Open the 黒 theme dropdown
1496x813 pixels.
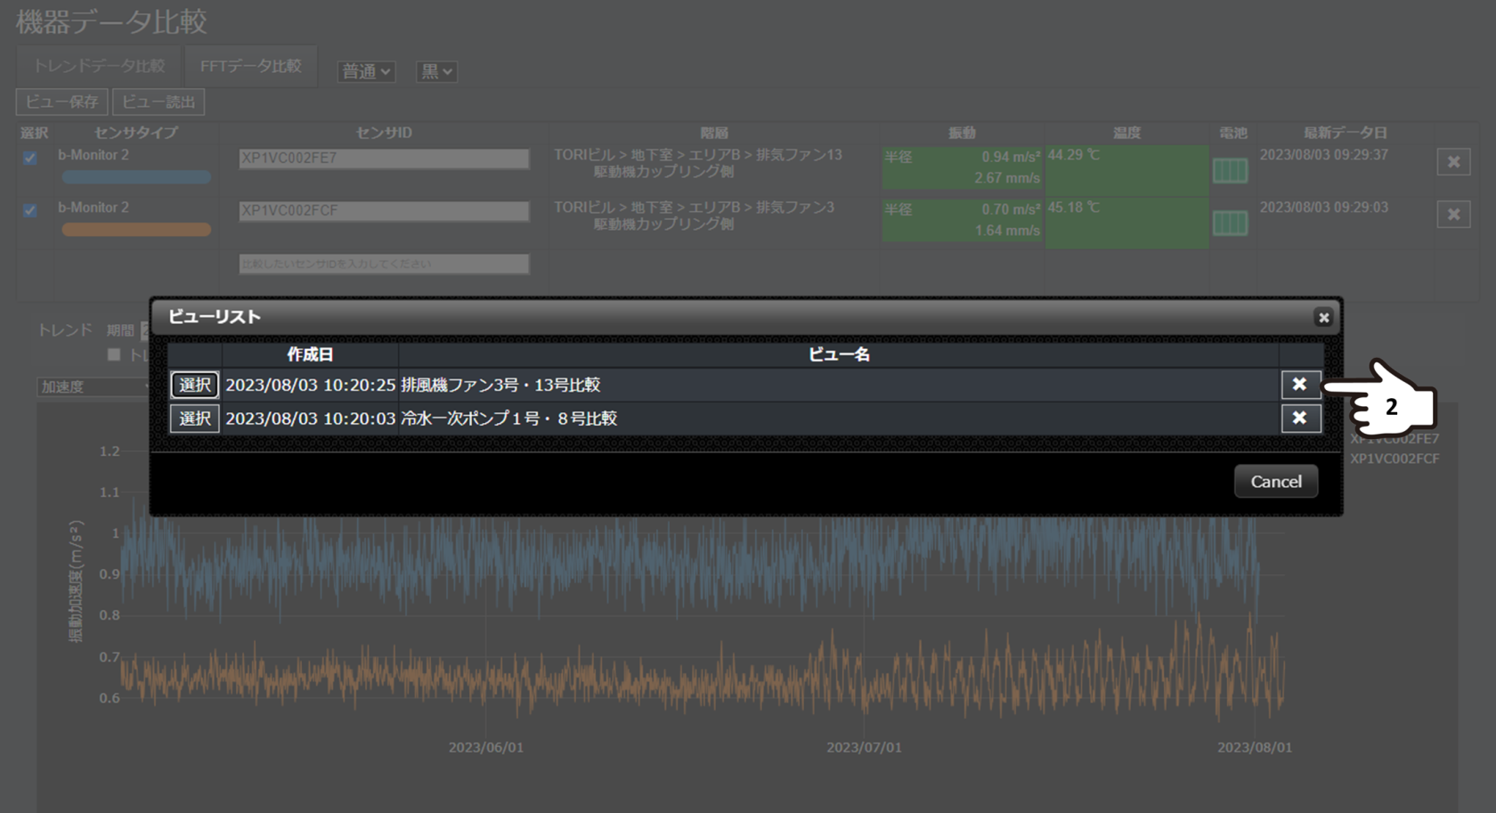(436, 71)
